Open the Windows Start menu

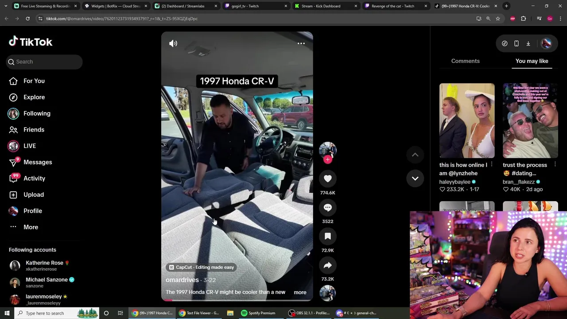coord(7,313)
